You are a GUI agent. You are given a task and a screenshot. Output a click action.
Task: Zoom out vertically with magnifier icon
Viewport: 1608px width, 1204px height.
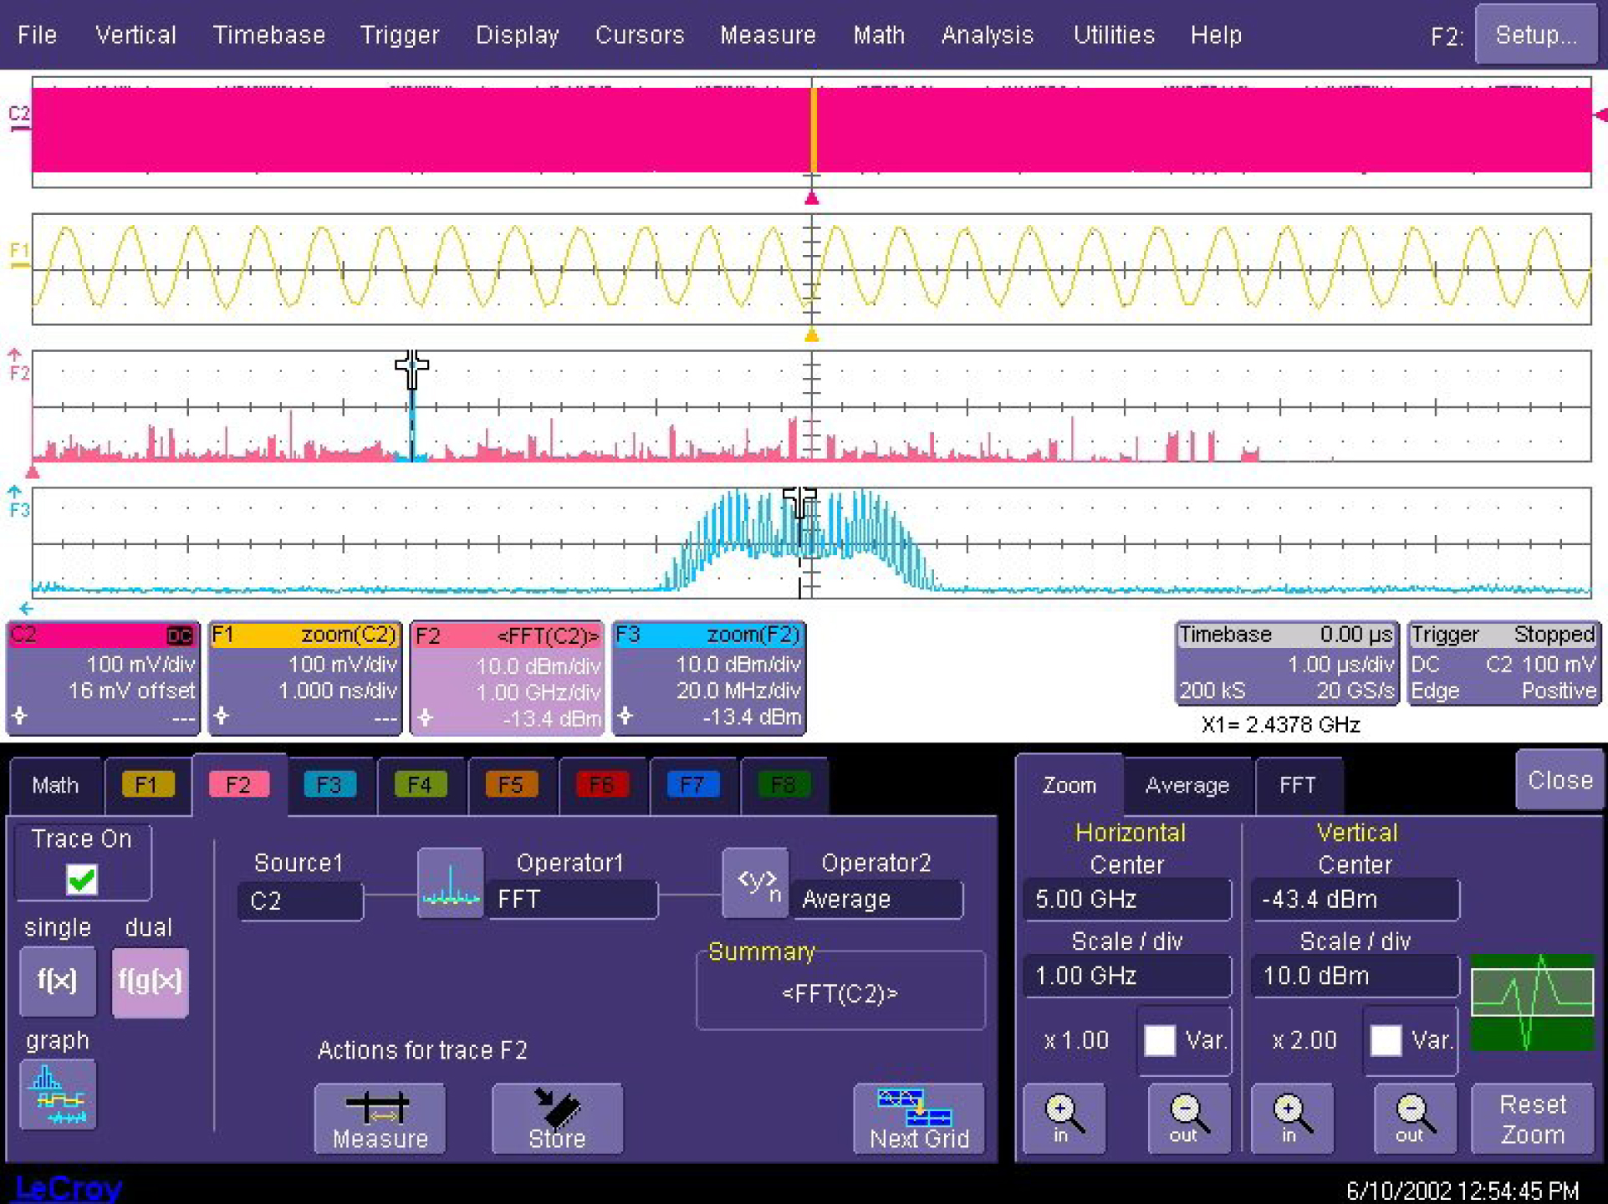pos(1414,1119)
